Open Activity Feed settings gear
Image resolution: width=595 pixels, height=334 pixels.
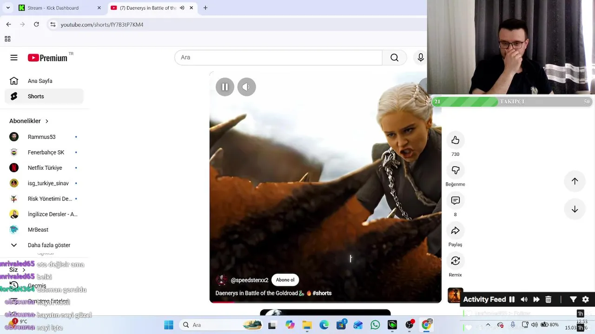tap(586, 300)
